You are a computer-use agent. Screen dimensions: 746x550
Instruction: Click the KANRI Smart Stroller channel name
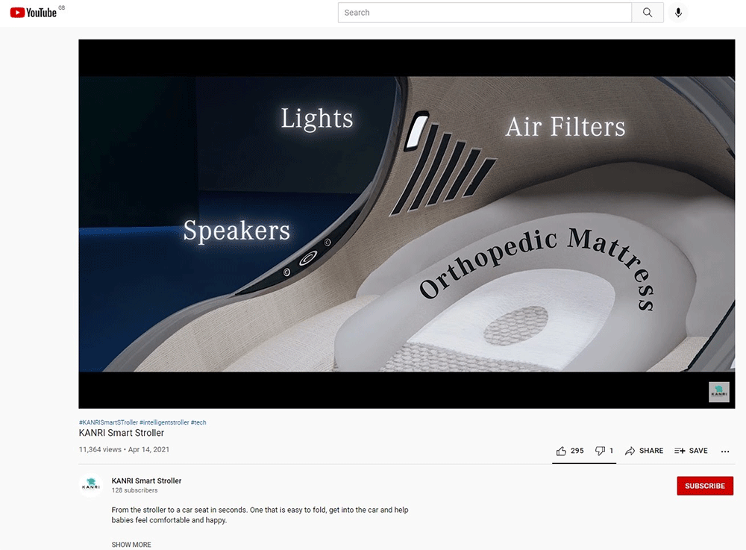pyautogui.click(x=146, y=481)
